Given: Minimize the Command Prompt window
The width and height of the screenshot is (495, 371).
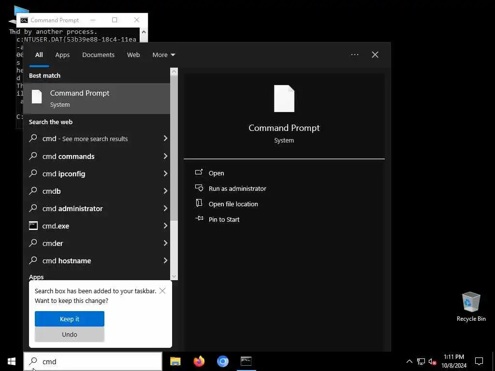Looking at the screenshot, I should point(93,20).
